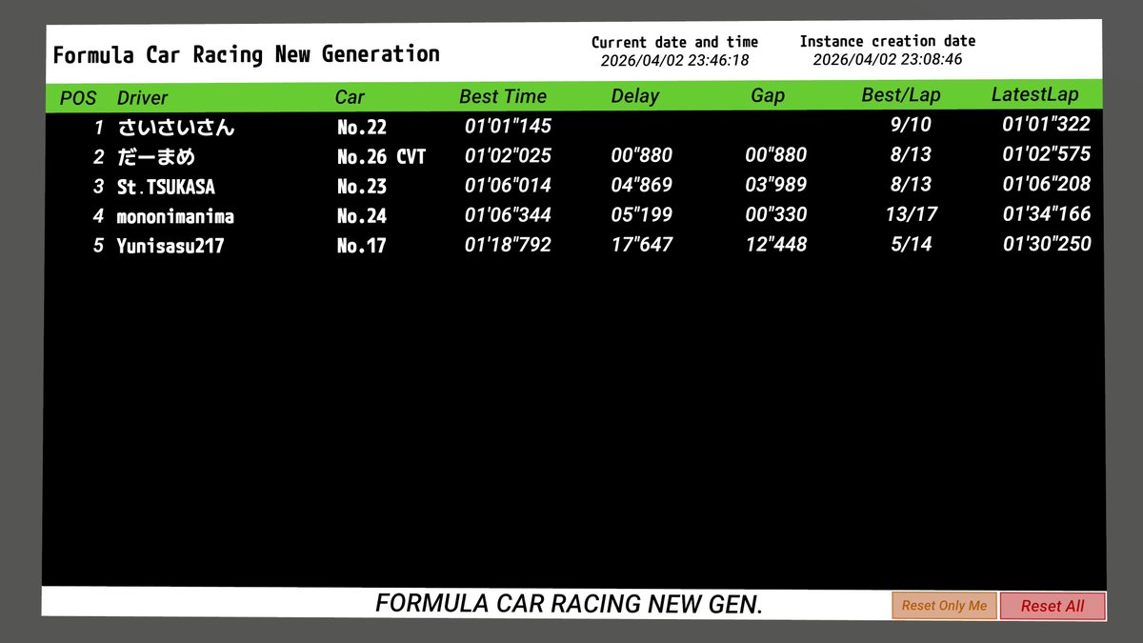Click car No.24 cell
Screen dimensions: 1143x643
tap(362, 216)
